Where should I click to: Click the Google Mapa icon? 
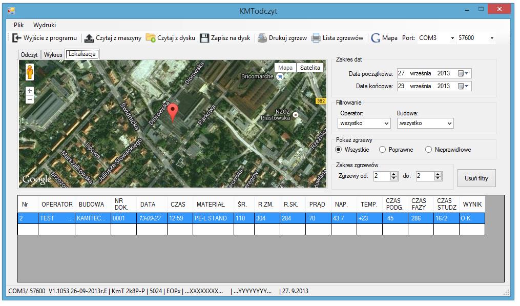pyautogui.click(x=376, y=38)
